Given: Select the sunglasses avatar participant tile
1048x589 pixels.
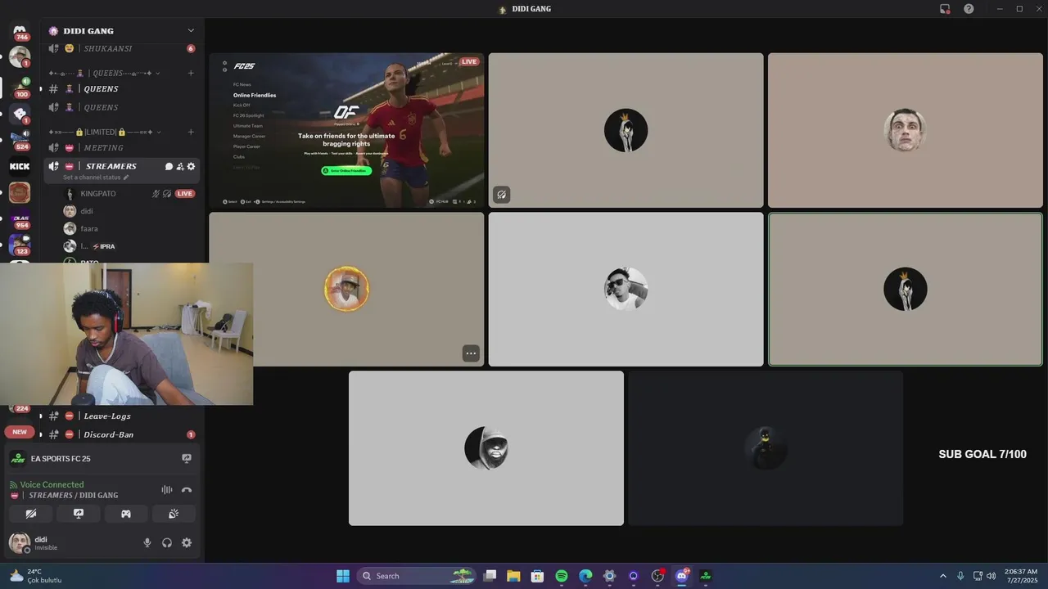Looking at the screenshot, I should tap(626, 290).
